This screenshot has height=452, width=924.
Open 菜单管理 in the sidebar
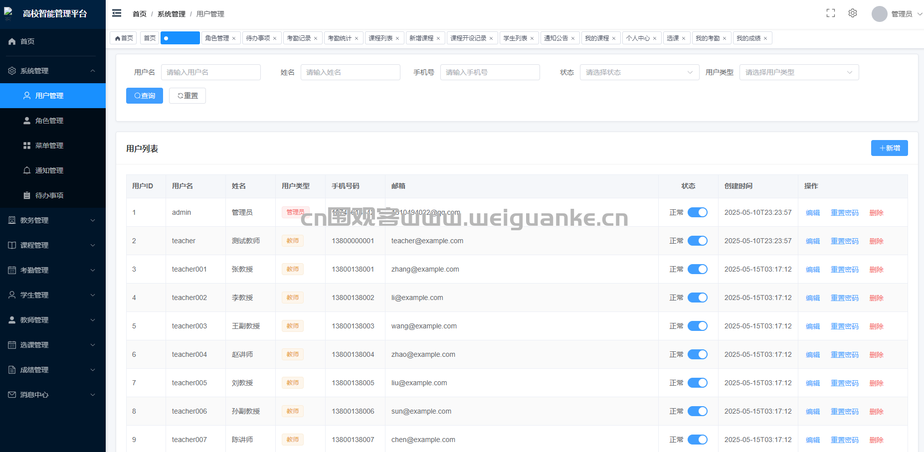coord(49,146)
